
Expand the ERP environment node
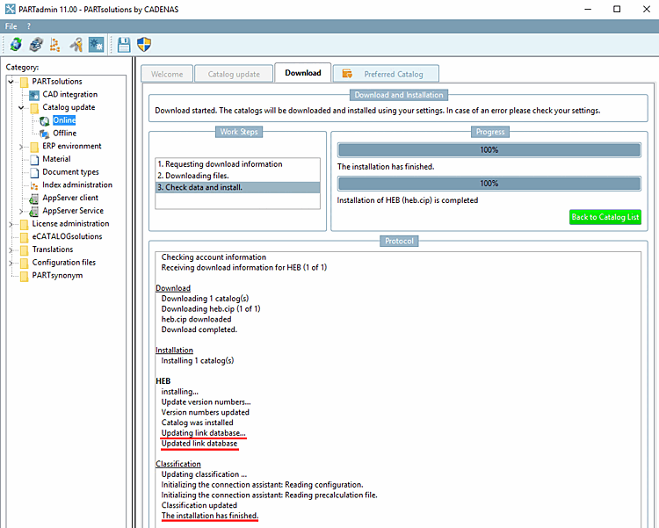coord(21,147)
